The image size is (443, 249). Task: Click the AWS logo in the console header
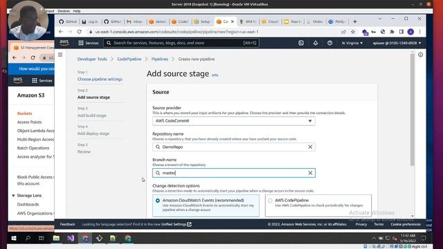(64, 43)
